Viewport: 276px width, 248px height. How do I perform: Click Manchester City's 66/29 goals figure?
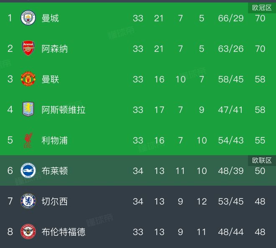[231, 18]
